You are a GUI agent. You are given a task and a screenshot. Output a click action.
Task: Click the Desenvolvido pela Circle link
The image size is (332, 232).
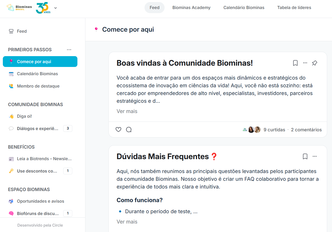pos(40,225)
